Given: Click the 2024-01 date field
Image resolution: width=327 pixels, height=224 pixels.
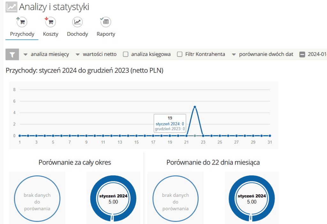Looking at the screenshot, I should click(318, 54).
